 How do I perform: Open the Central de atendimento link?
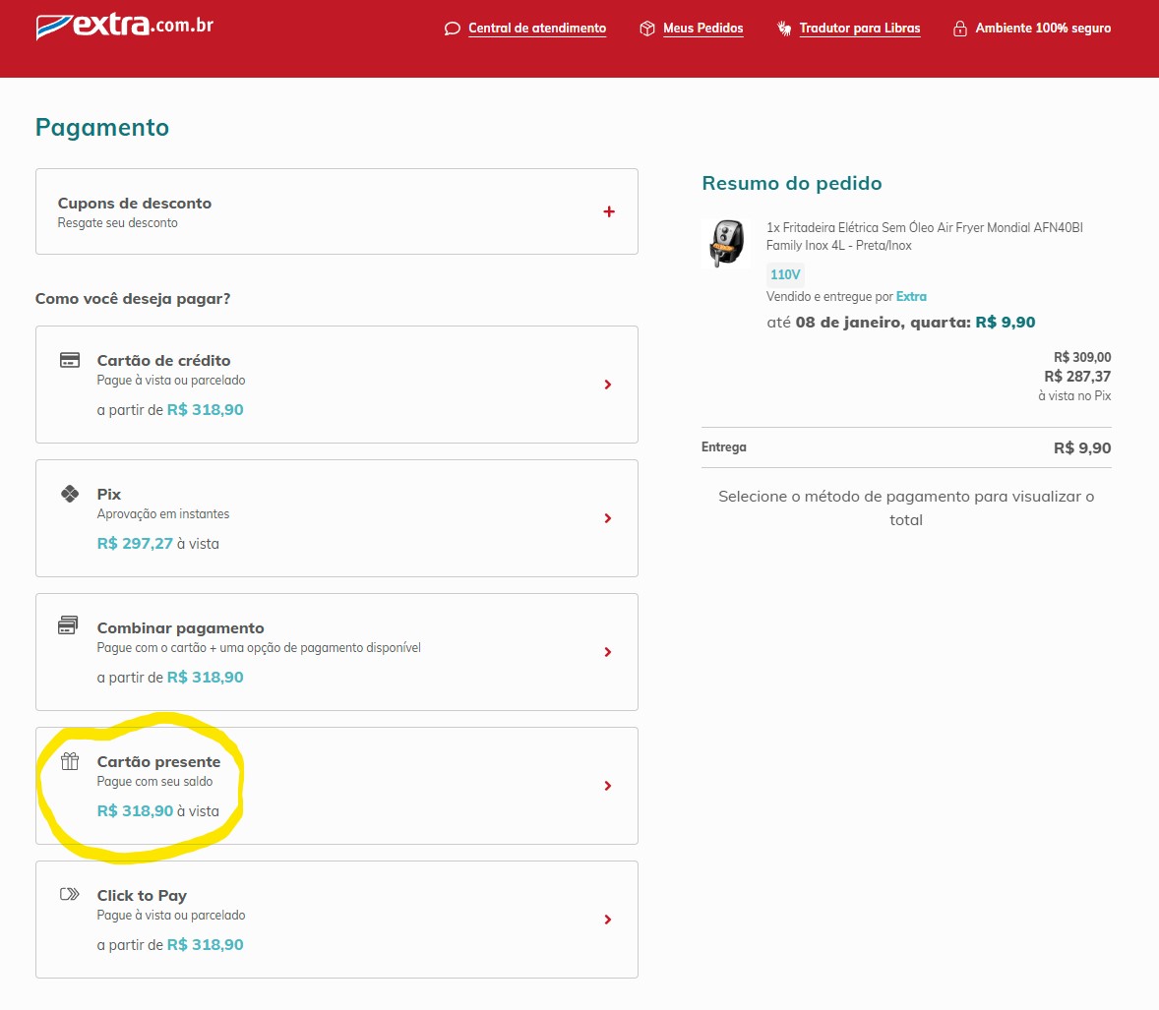tap(536, 29)
